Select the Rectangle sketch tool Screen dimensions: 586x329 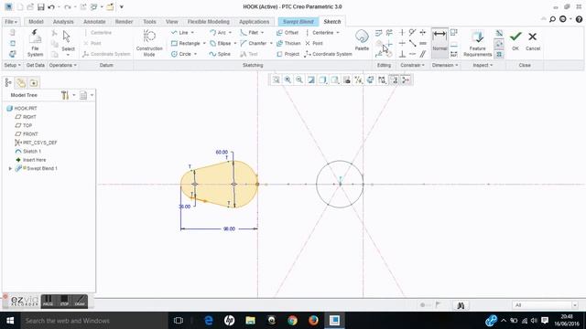(x=186, y=44)
